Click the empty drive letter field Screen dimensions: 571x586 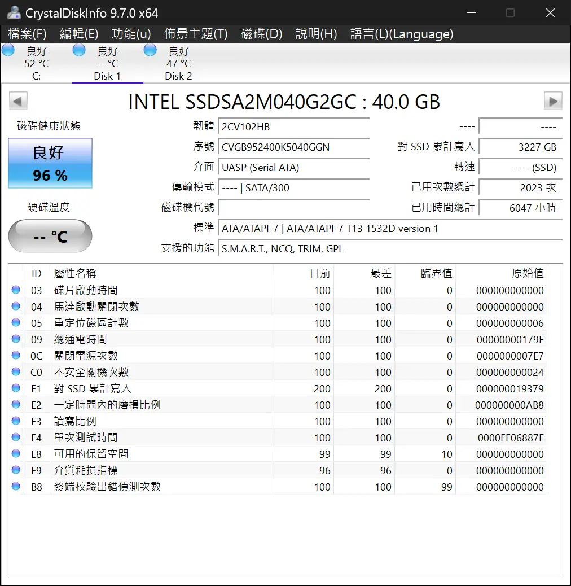[x=293, y=208]
